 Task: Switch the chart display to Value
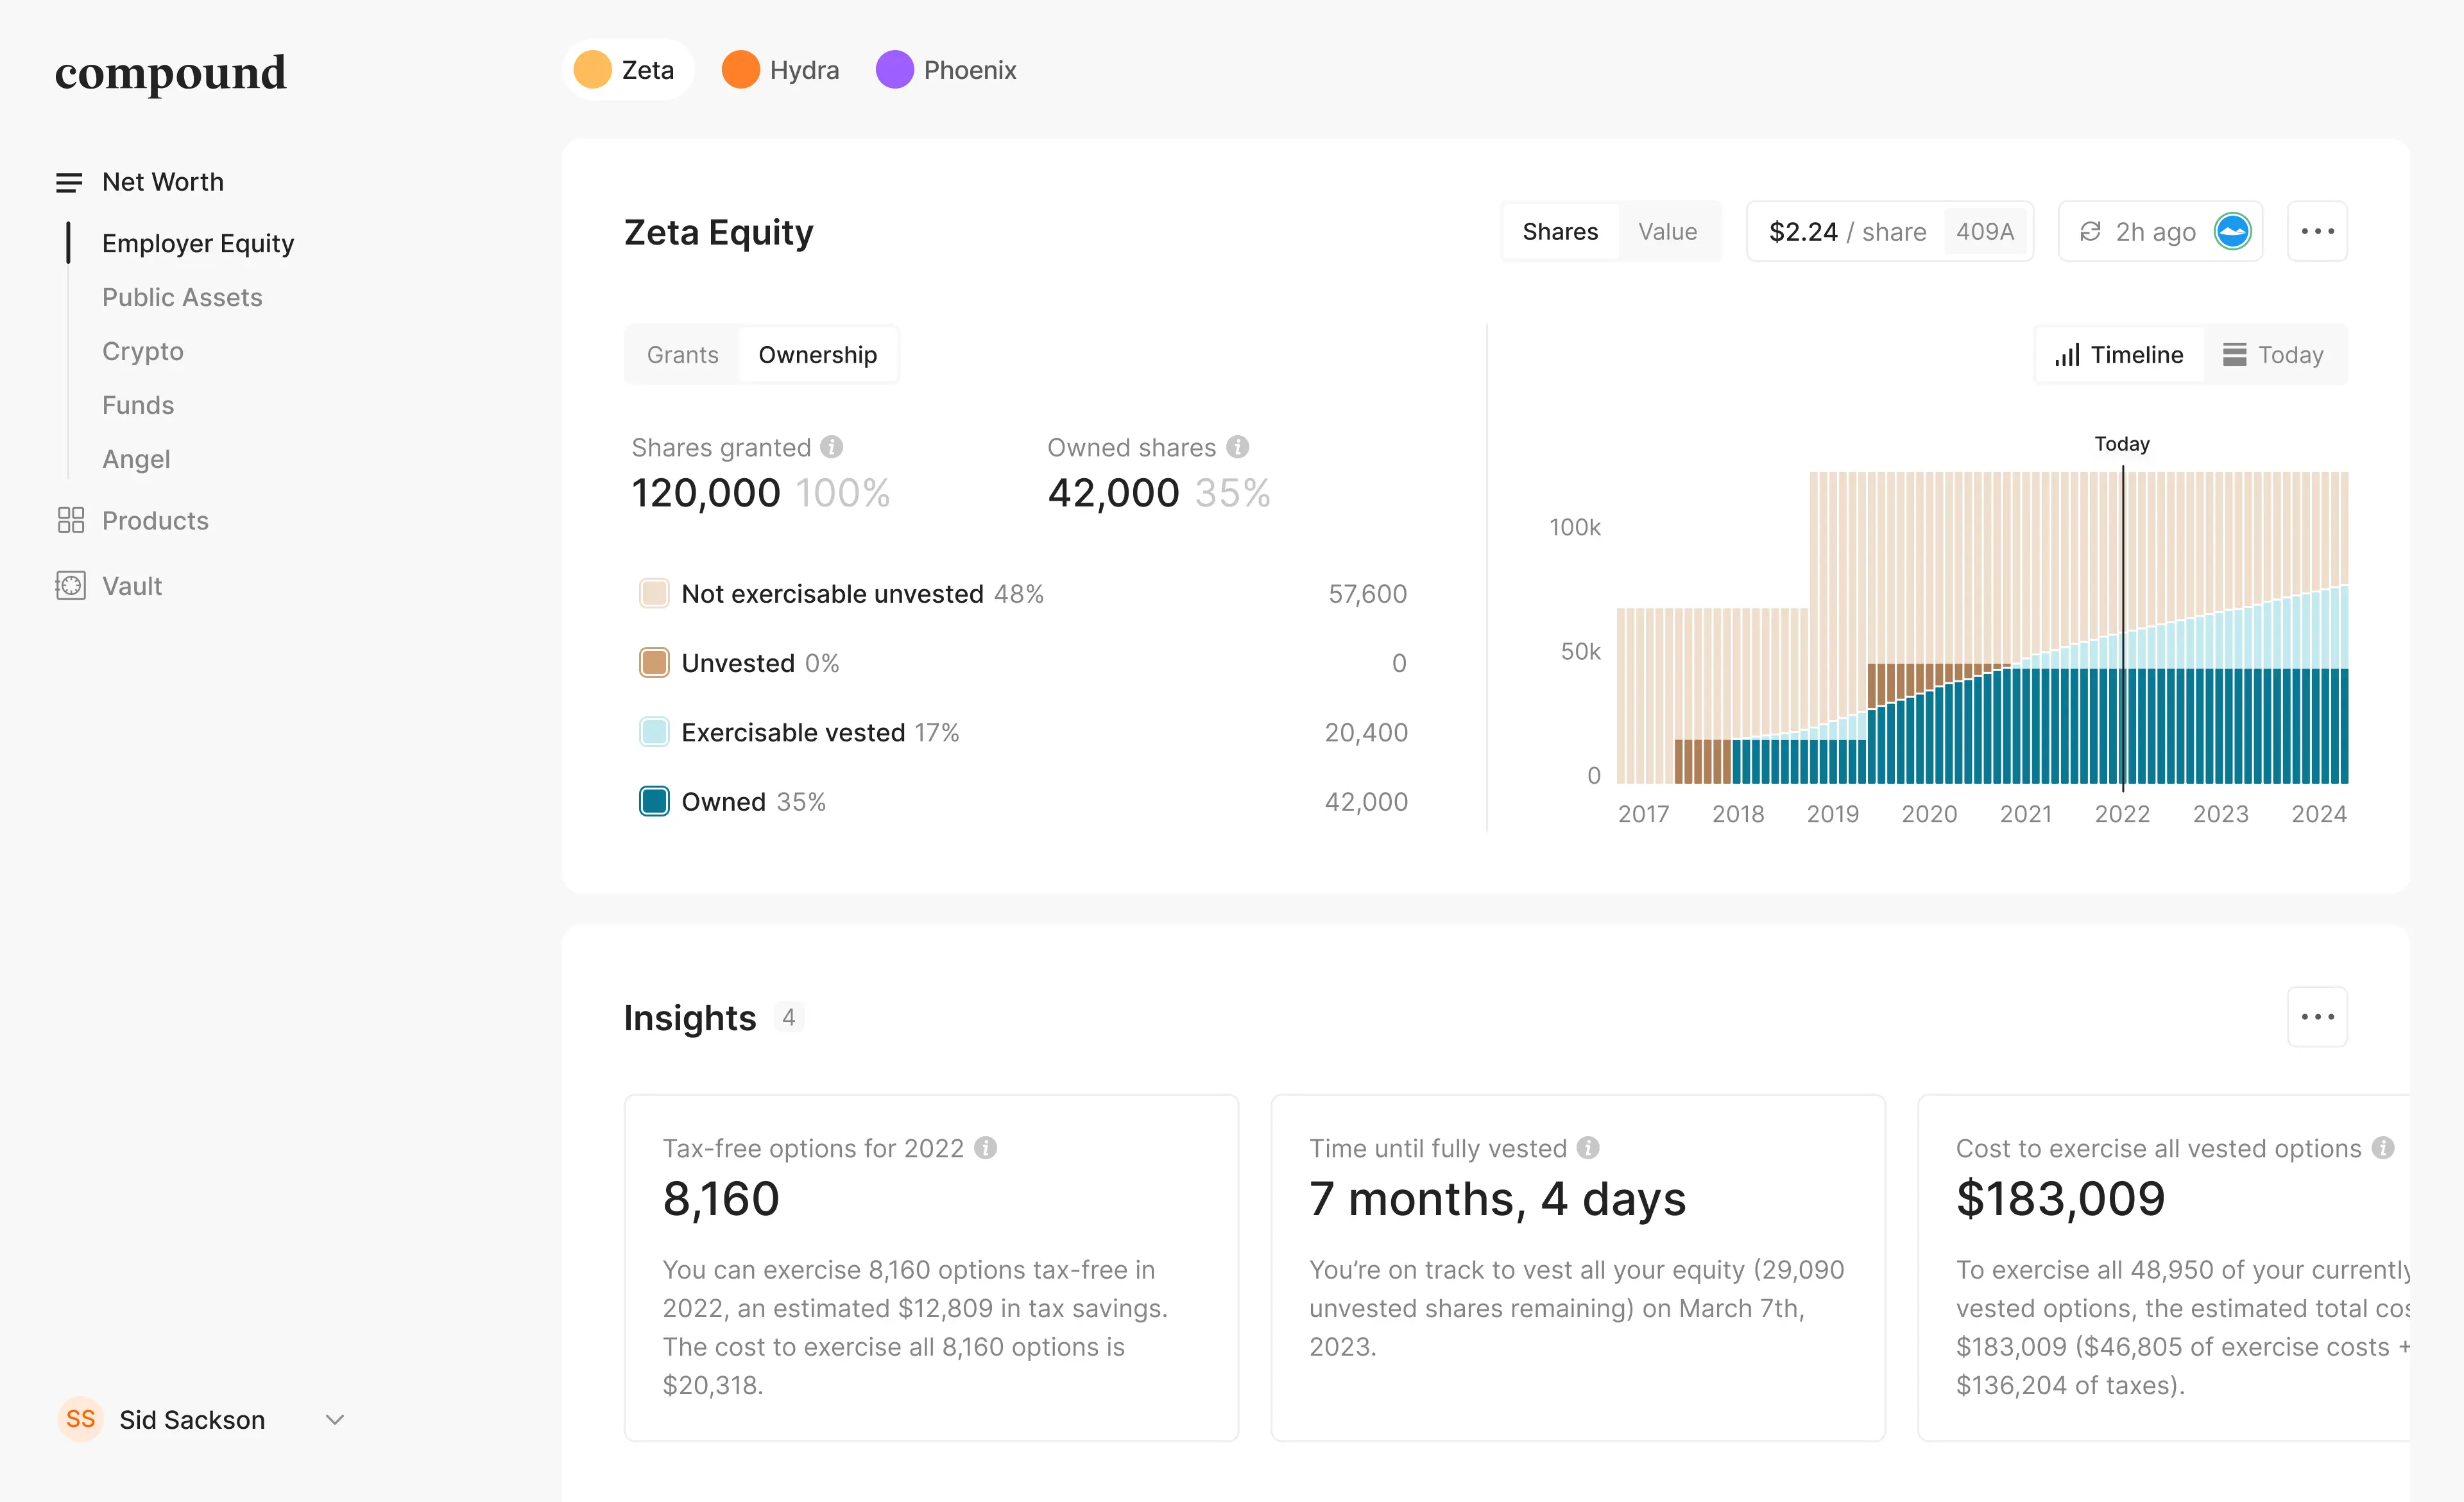point(1666,231)
